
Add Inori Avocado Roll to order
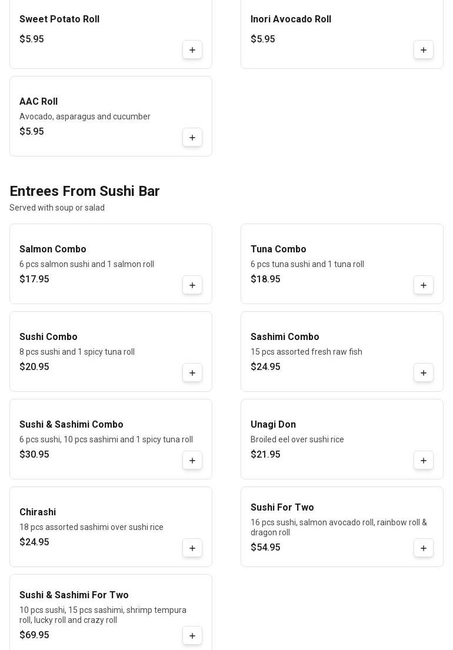(x=424, y=50)
